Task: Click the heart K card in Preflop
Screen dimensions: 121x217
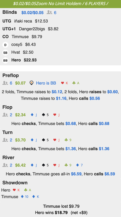Action: pos(65,83)
